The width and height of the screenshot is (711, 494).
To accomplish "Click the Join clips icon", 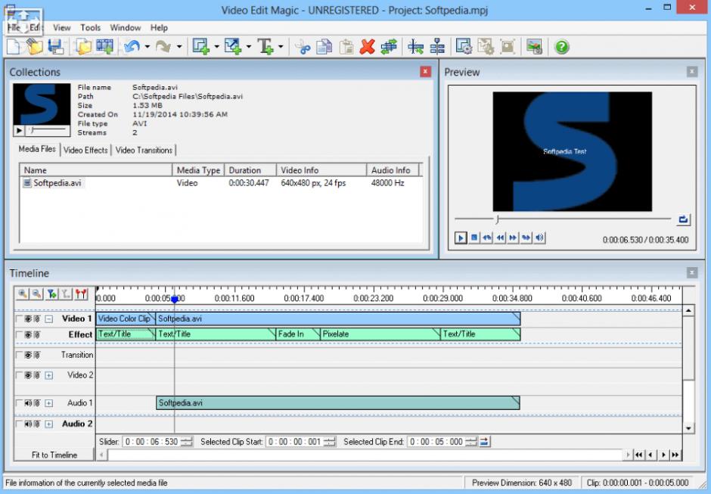I will [437, 47].
